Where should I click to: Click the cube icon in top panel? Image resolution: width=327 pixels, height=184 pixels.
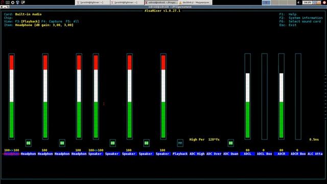coord(18,3)
